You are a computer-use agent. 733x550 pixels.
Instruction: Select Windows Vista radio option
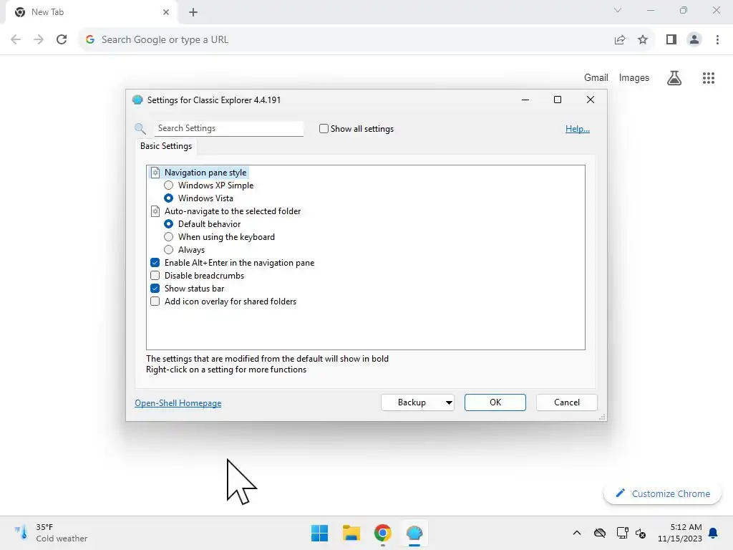click(169, 198)
